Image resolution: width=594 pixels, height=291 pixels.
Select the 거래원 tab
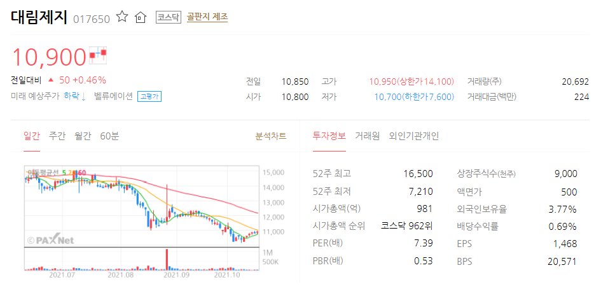coord(367,136)
